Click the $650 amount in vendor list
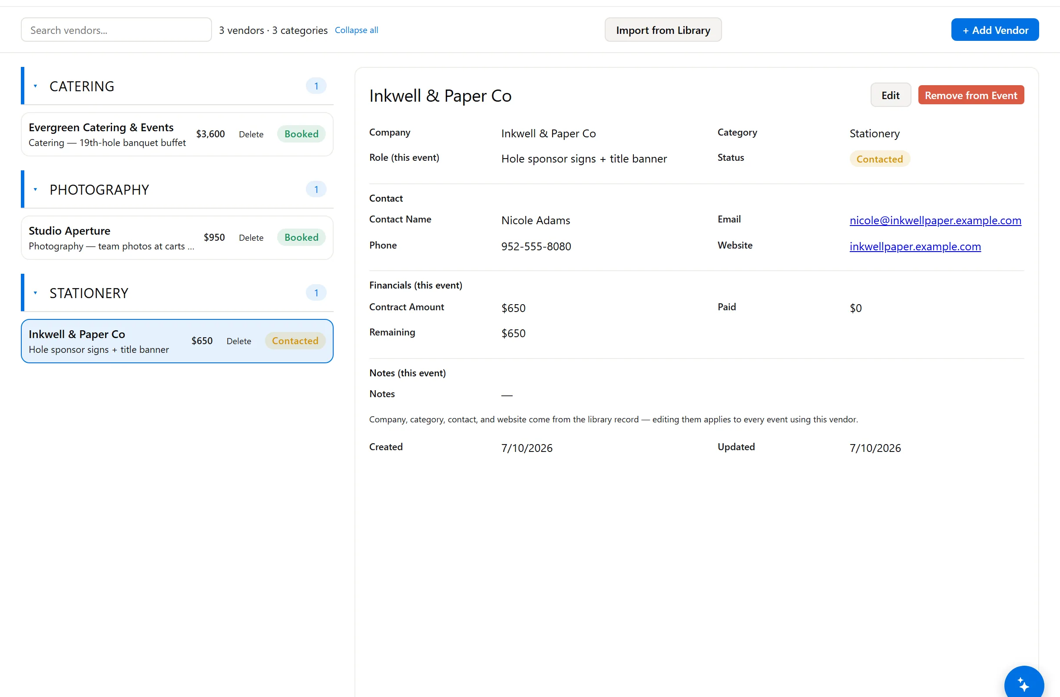This screenshot has height=697, width=1060. [202, 340]
